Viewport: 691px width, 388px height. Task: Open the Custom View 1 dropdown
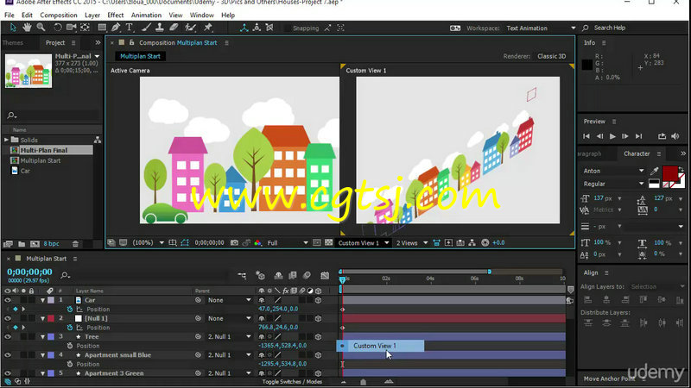pos(363,243)
